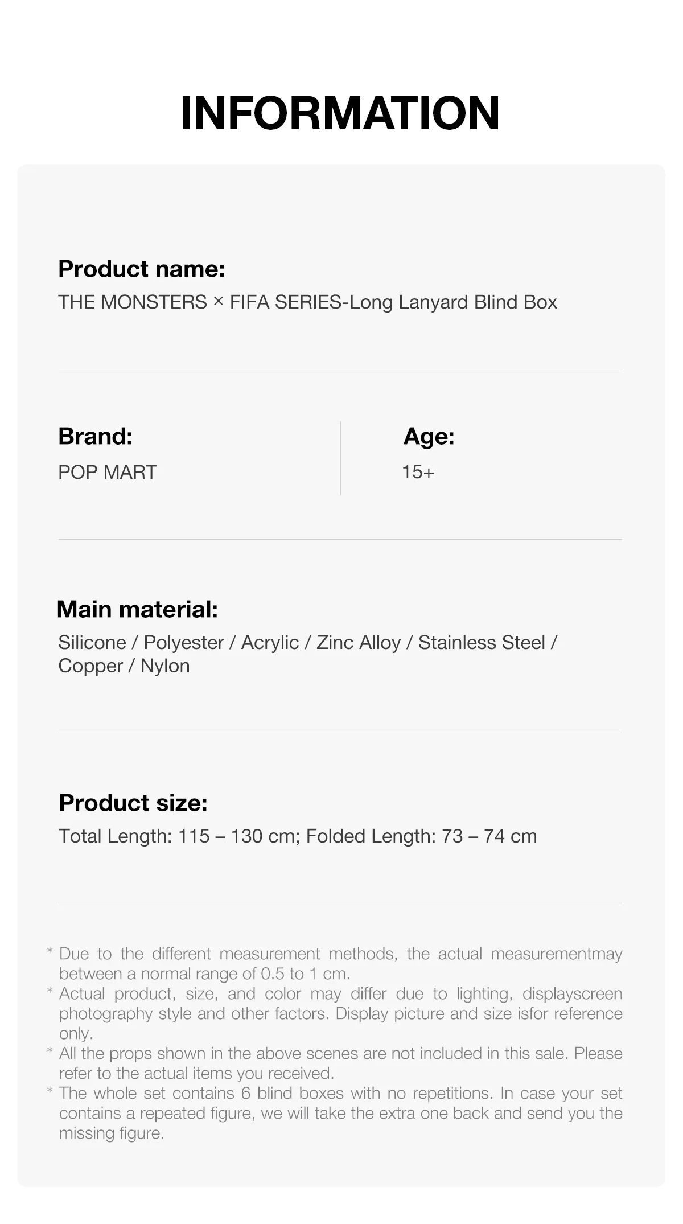Click the 6 blind boxes set note

(x=340, y=1113)
